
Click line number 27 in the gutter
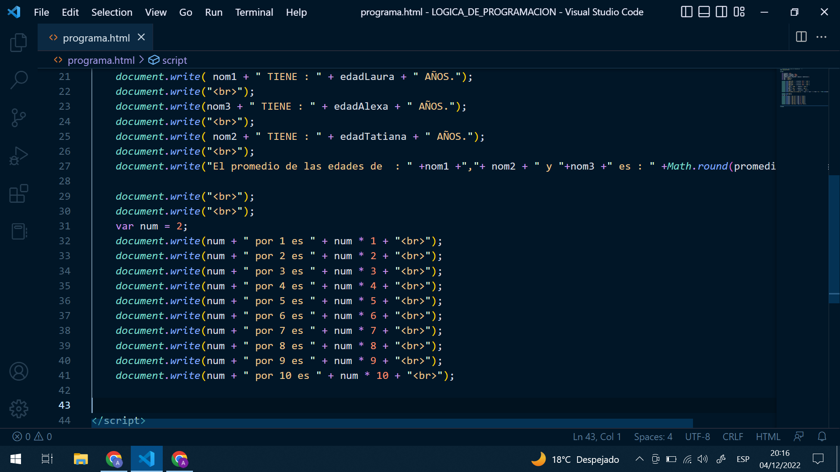64,167
